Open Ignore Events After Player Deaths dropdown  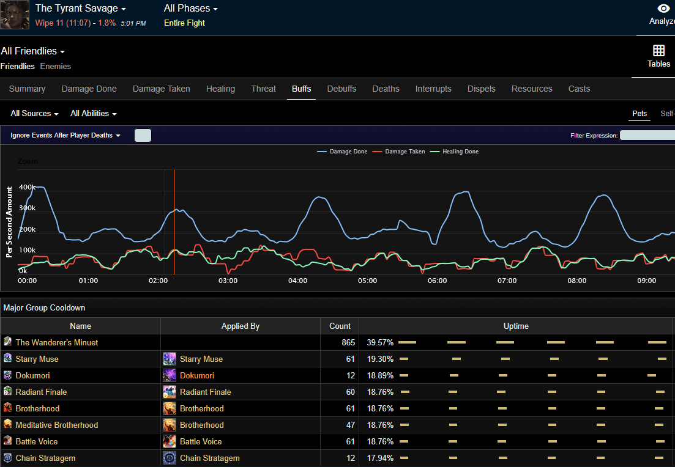click(x=65, y=135)
